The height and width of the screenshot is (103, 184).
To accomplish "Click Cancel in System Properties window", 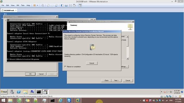I will (x=41, y=74).
